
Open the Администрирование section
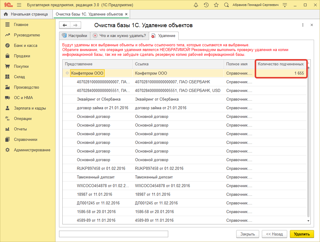(32, 150)
